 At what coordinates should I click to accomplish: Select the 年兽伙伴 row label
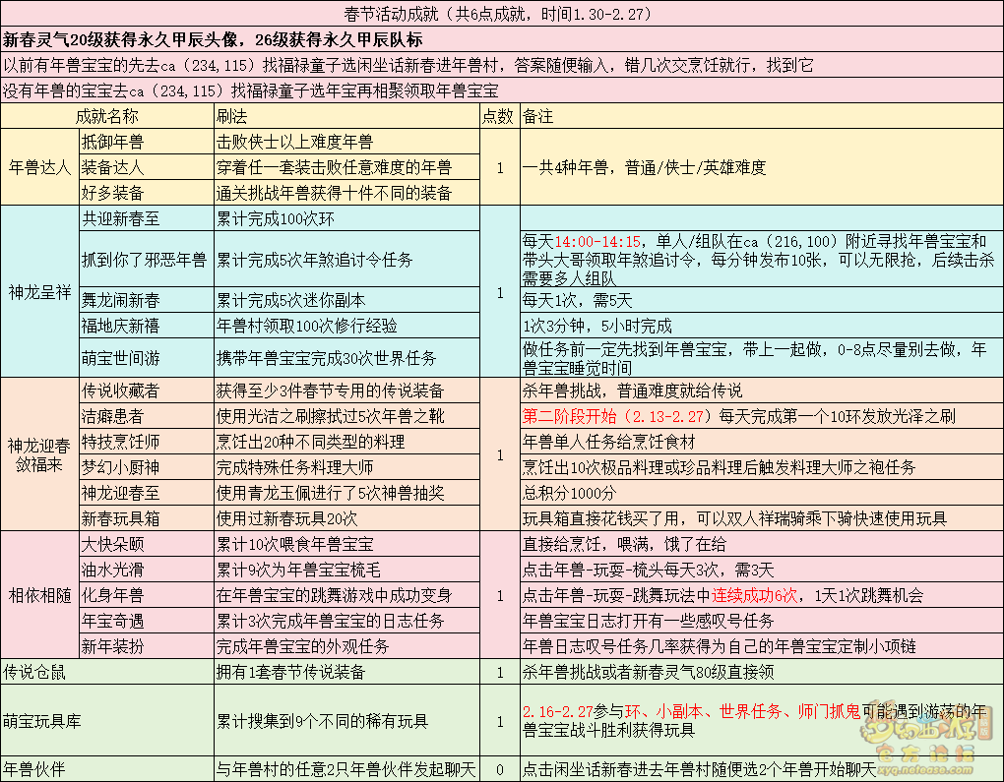39,769
